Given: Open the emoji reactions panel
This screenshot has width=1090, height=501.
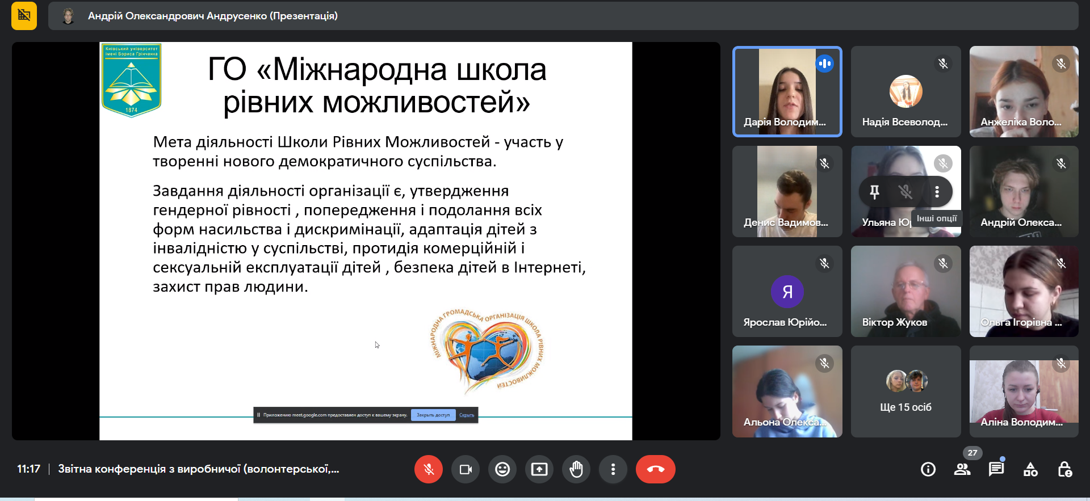Looking at the screenshot, I should (x=502, y=469).
